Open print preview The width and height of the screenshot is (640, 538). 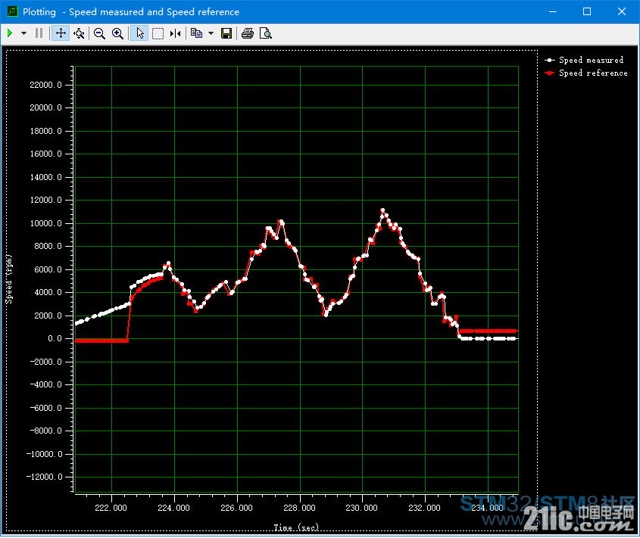point(266,33)
